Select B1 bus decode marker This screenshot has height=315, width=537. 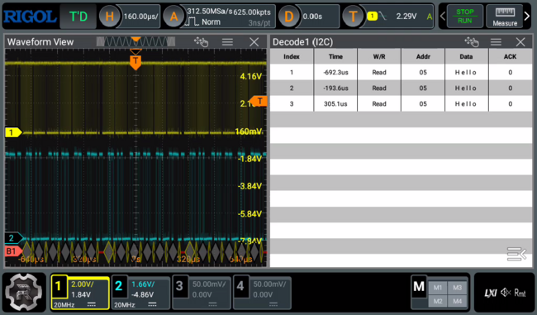pyautogui.click(x=13, y=251)
